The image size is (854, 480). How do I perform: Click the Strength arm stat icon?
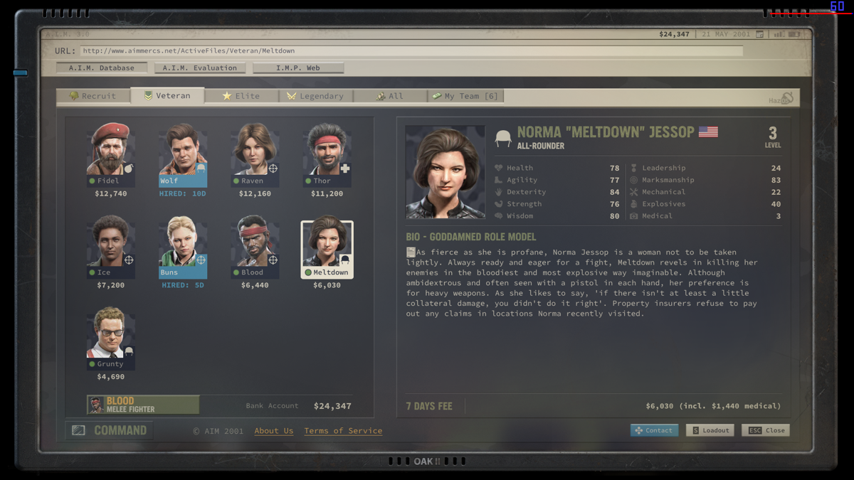click(x=499, y=204)
